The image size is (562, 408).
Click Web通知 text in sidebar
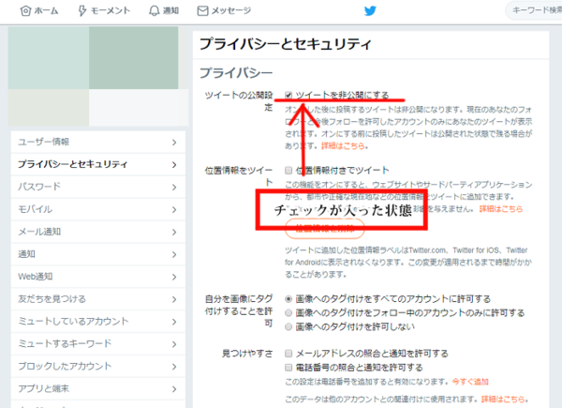coord(36,277)
